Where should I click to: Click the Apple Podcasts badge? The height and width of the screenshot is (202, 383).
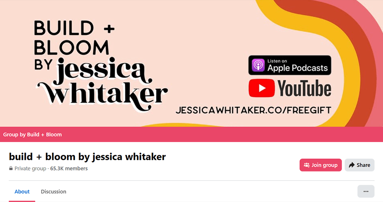click(290, 65)
